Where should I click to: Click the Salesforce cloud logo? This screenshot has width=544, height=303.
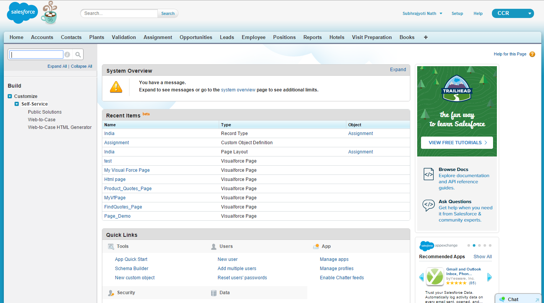(23, 12)
